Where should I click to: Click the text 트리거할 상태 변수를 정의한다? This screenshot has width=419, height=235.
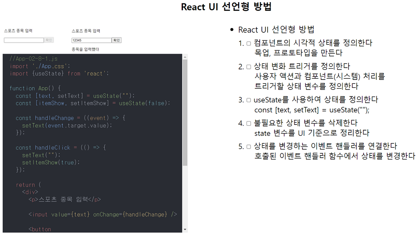tap(306, 86)
